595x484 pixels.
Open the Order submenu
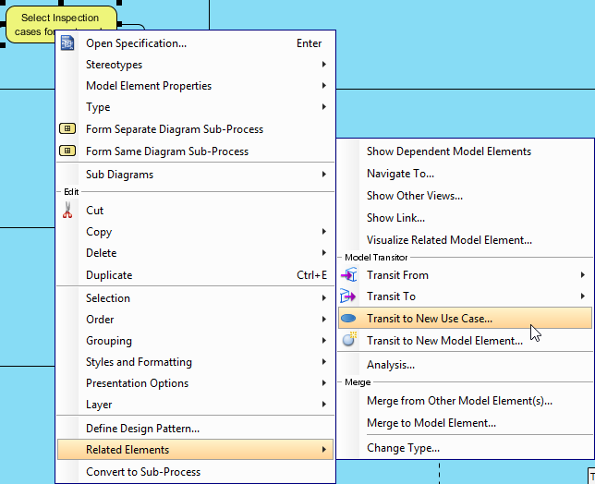pyautogui.click(x=195, y=320)
